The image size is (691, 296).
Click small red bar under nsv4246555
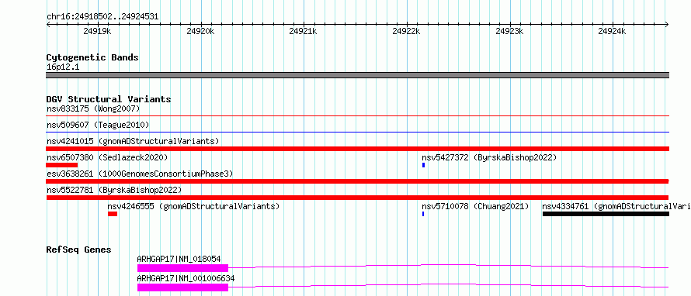113,214
